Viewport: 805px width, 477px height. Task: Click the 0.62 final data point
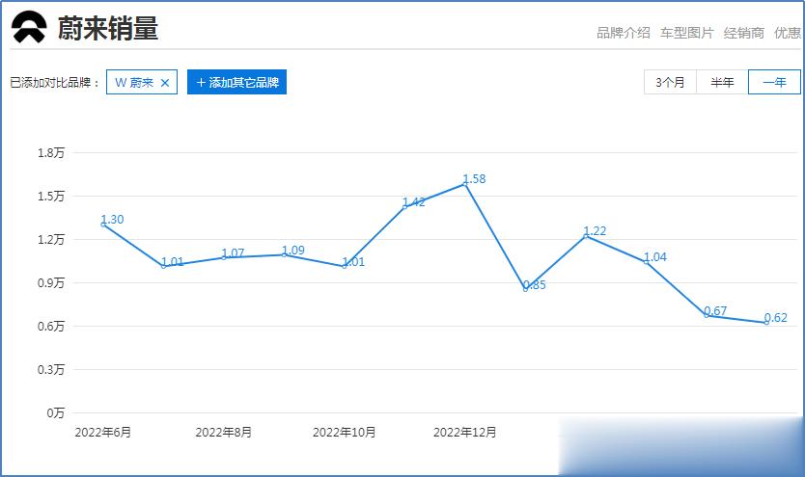[766, 323]
